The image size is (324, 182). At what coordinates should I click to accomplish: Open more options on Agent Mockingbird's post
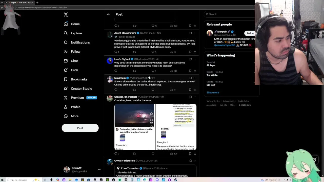[195, 33]
